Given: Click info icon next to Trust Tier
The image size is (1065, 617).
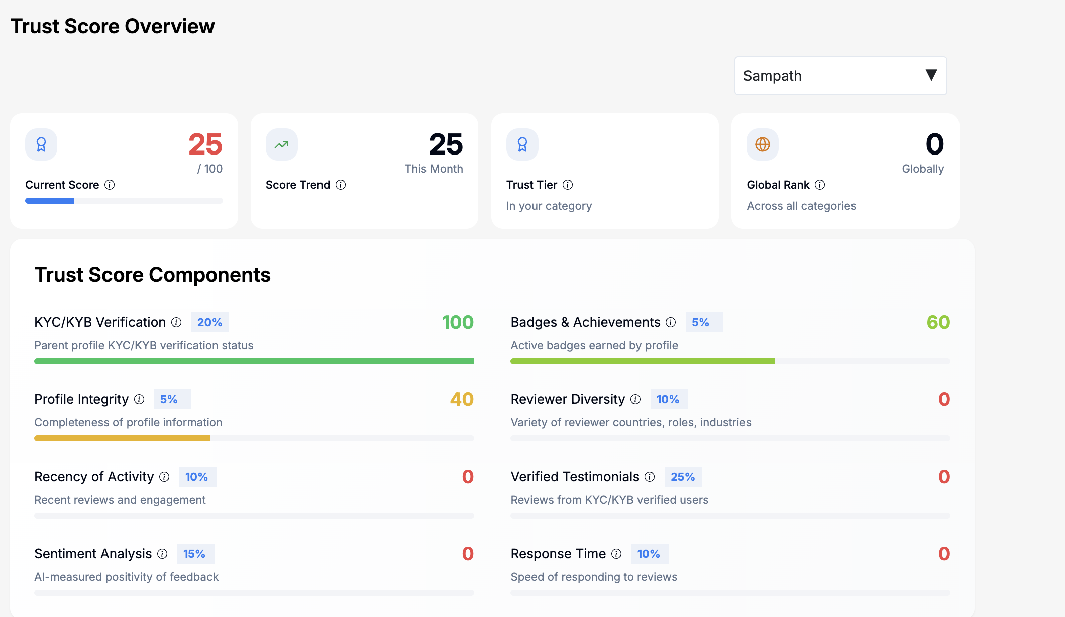Looking at the screenshot, I should 568,185.
